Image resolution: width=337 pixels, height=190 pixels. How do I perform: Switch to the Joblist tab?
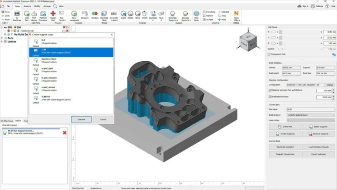click(x=18, y=121)
